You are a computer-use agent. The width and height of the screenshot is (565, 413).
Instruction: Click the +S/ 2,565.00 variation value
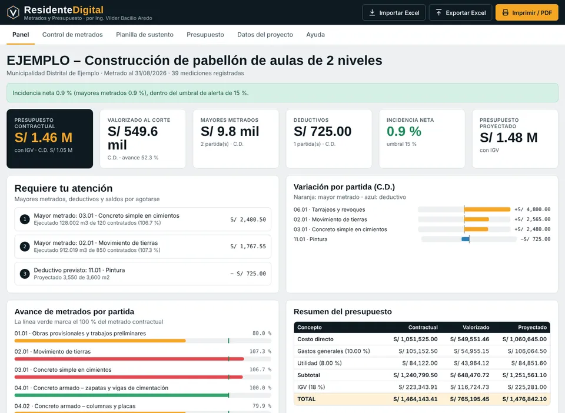[x=532, y=219]
